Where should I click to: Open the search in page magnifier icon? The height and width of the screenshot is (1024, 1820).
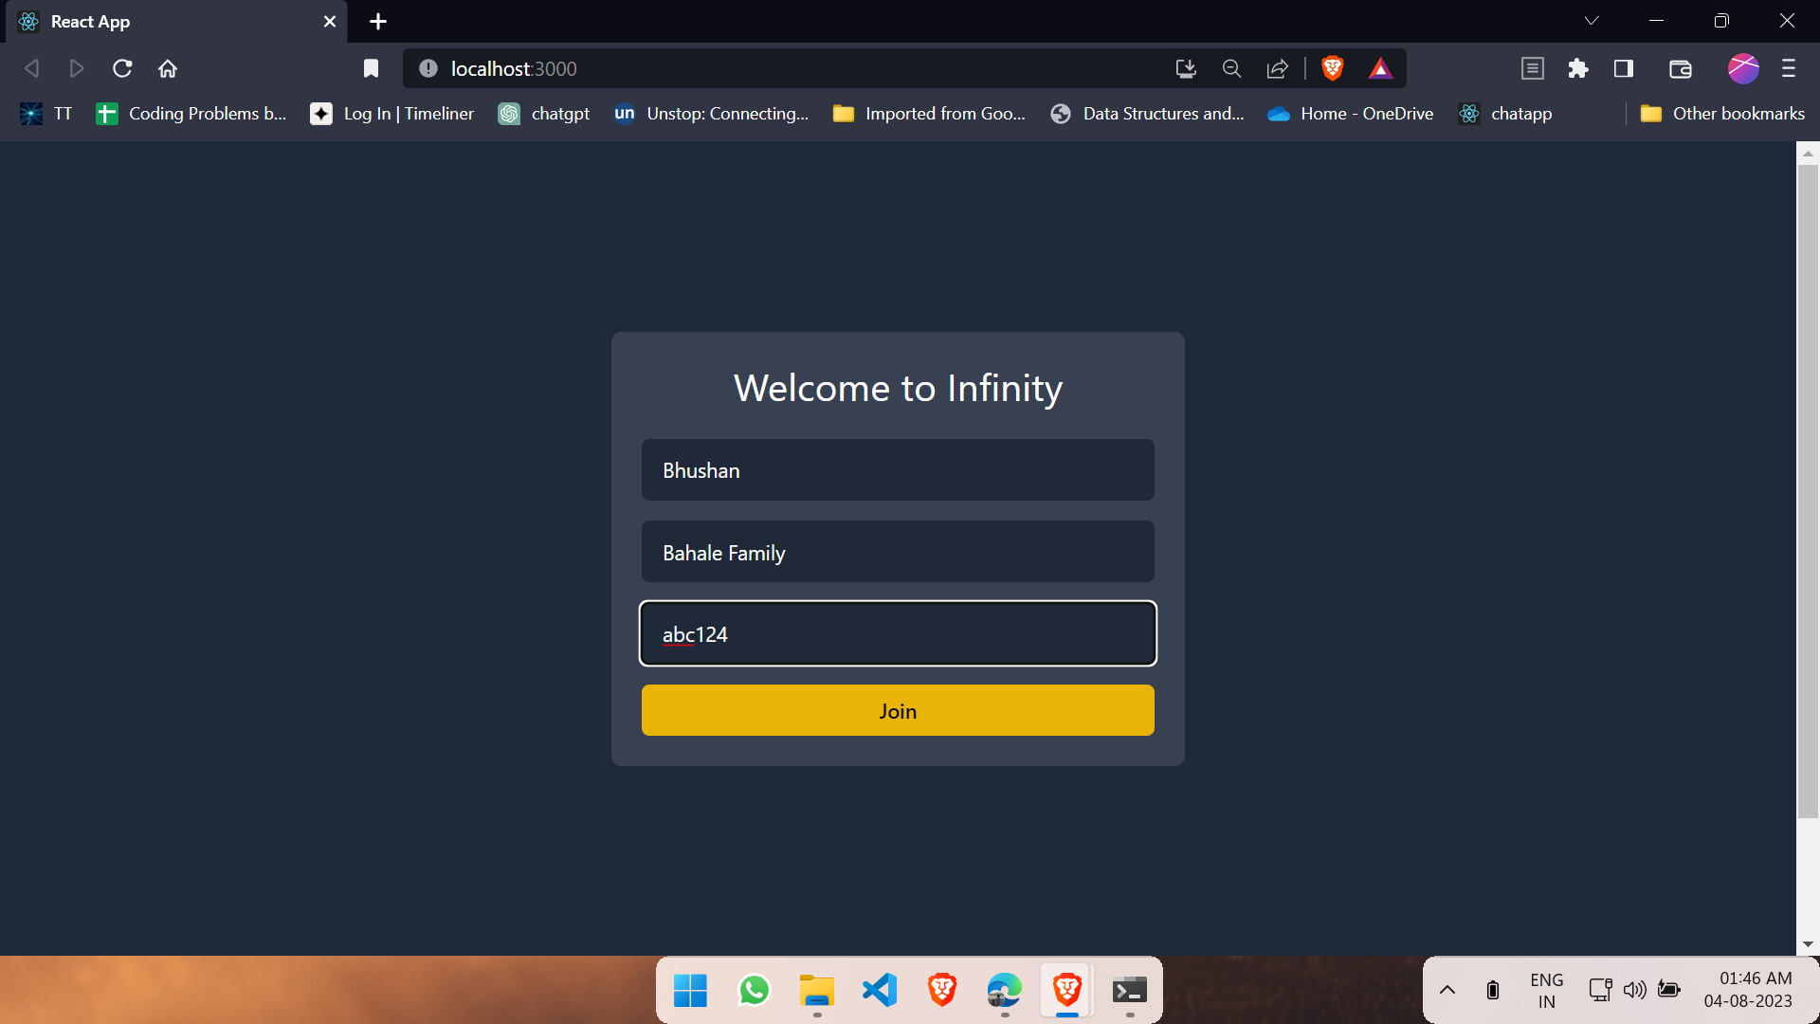(1231, 68)
